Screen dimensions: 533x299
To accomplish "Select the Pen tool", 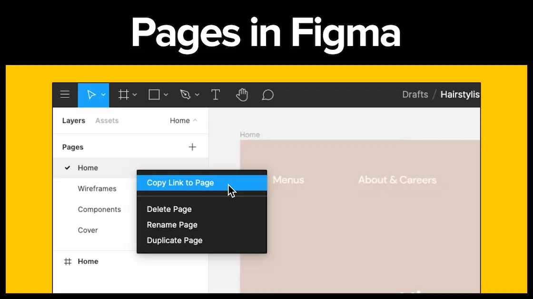I will pyautogui.click(x=186, y=94).
